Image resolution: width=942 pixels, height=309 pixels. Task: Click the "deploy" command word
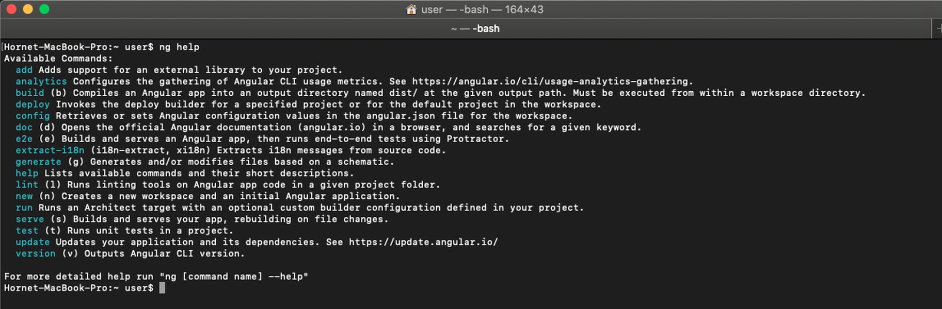click(33, 104)
